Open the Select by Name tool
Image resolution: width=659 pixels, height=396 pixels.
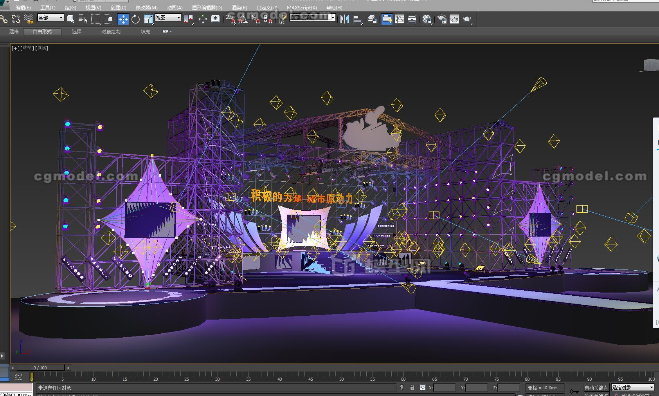83,19
